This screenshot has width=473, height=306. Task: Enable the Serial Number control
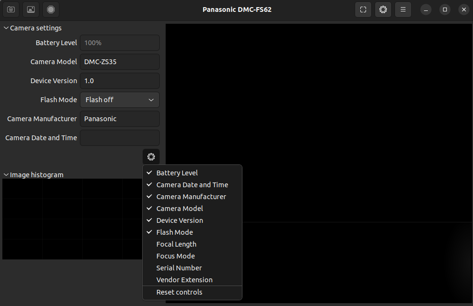click(x=192, y=268)
